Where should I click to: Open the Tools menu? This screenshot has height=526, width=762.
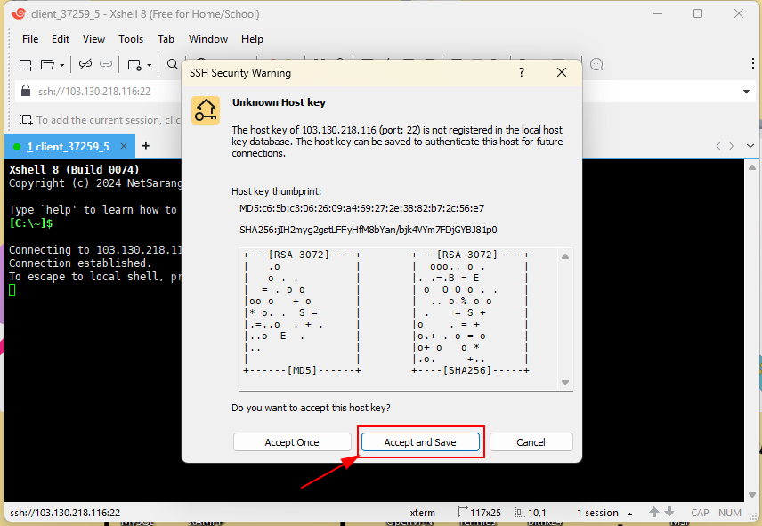tap(131, 39)
